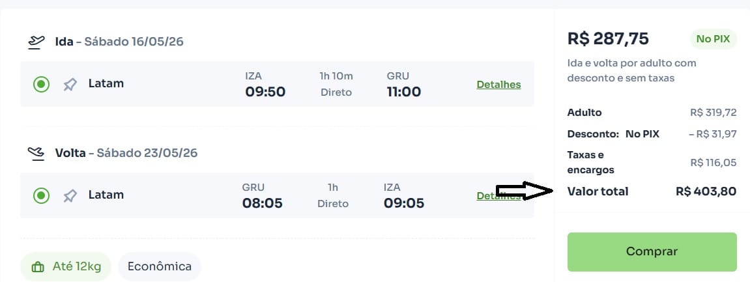Pin the Latam flight departing 09:50

click(70, 84)
